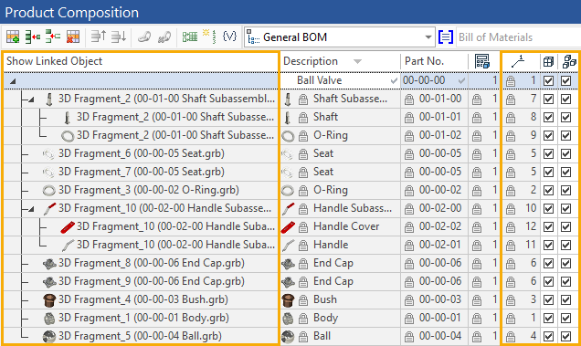Click the cube column header icon

pyautogui.click(x=548, y=62)
